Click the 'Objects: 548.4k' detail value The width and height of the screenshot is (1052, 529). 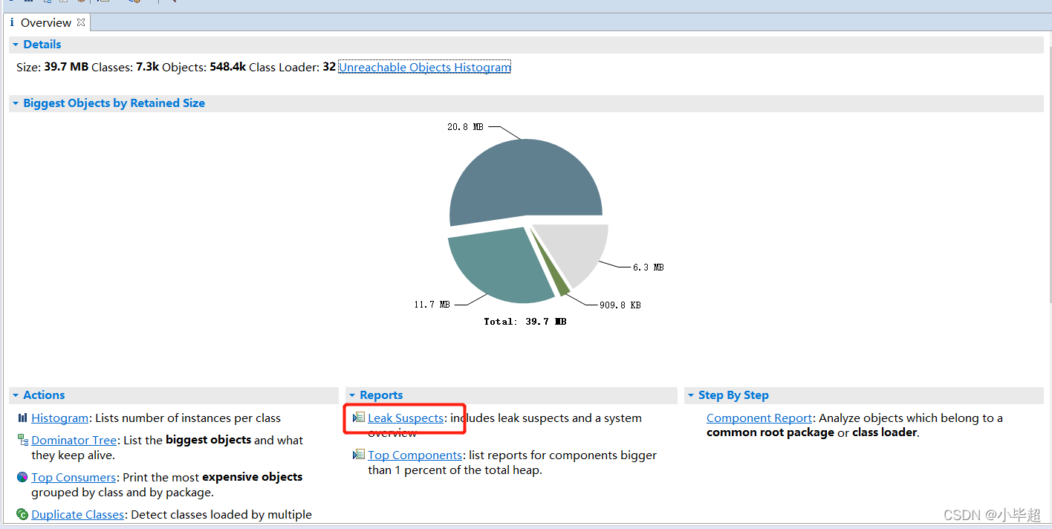click(204, 67)
